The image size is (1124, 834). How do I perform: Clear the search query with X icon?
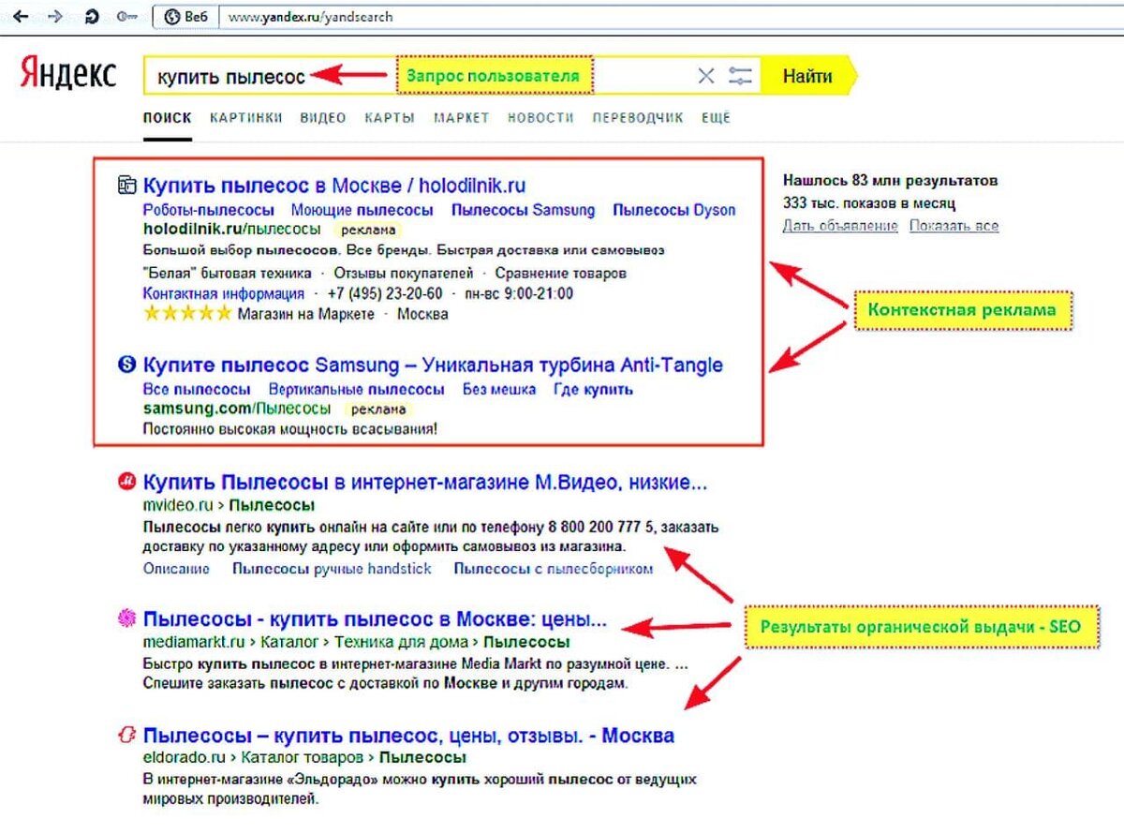pyautogui.click(x=706, y=76)
